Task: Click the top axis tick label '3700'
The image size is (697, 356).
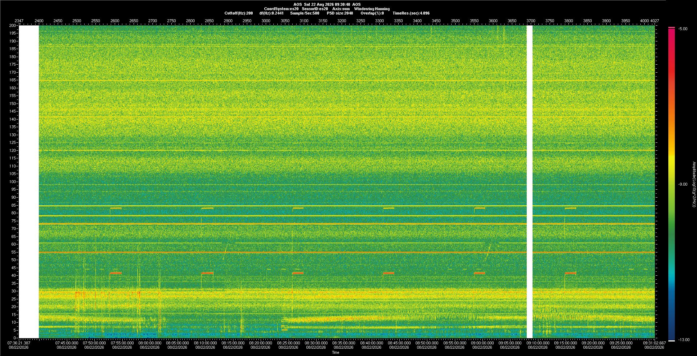Action: tap(531, 21)
